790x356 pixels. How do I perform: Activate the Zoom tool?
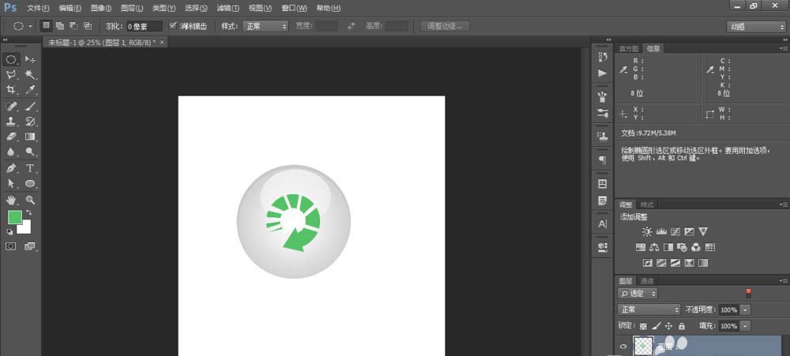coord(30,200)
